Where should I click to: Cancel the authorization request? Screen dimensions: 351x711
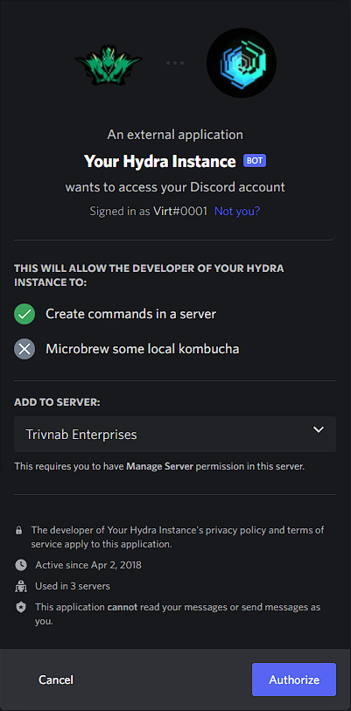pyautogui.click(x=56, y=680)
